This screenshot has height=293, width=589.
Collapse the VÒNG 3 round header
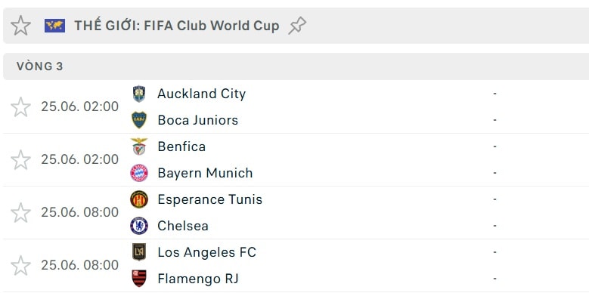[296, 66]
